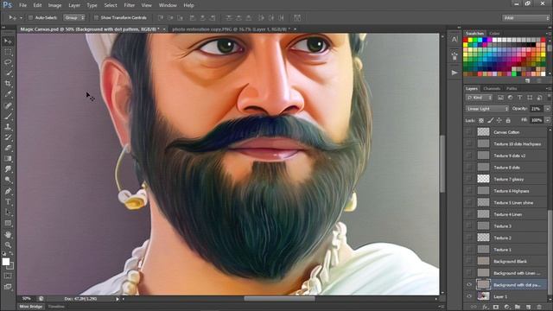This screenshot has height=311, width=553.
Task: Open the Filter menu
Action: [x=130, y=5]
